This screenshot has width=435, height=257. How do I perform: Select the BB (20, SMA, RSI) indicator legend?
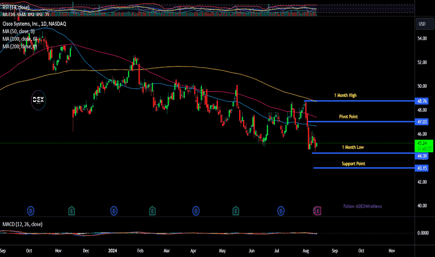pos(26,14)
